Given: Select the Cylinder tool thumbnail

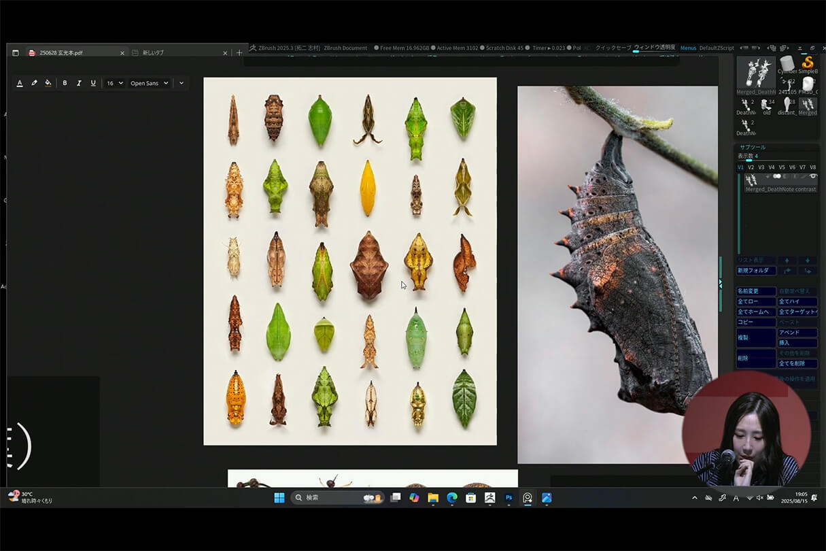Looking at the screenshot, I should (x=787, y=65).
